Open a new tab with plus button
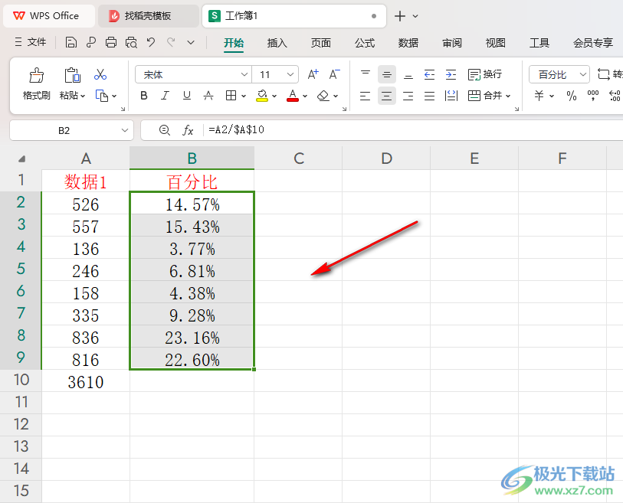This screenshot has width=623, height=503. pyautogui.click(x=400, y=16)
